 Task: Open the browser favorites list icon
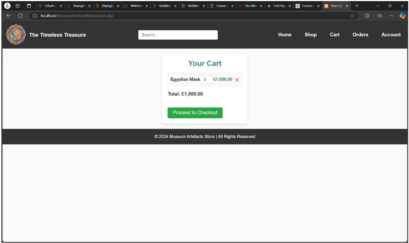click(380, 16)
